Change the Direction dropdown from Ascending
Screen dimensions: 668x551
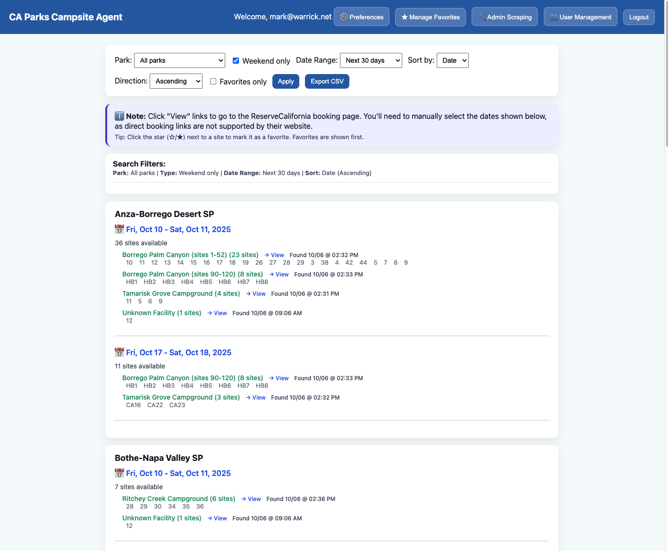[176, 81]
